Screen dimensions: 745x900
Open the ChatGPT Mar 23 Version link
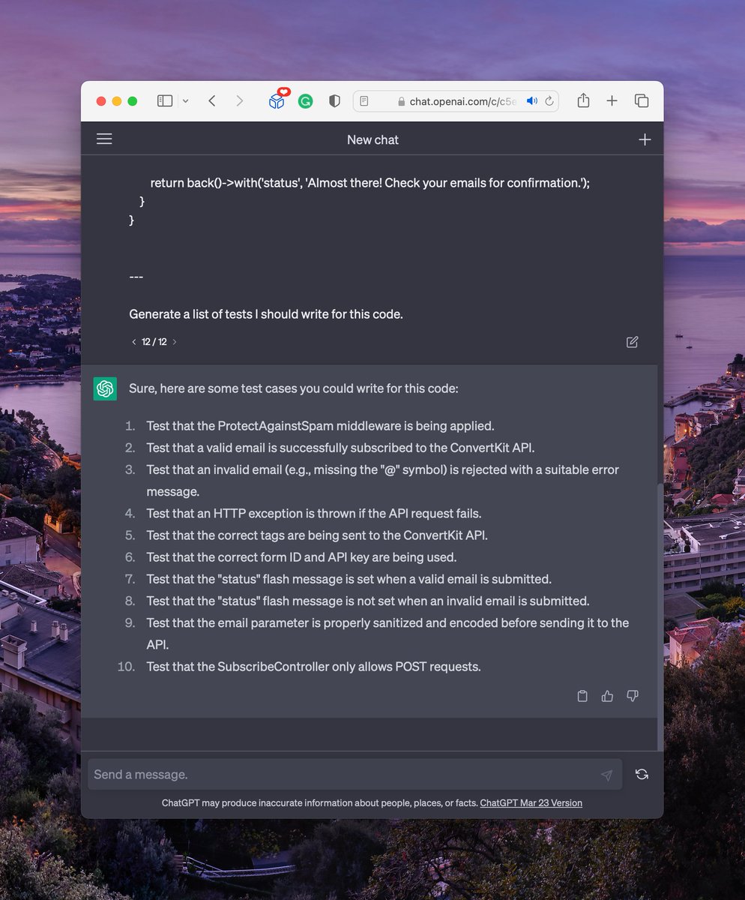click(531, 803)
